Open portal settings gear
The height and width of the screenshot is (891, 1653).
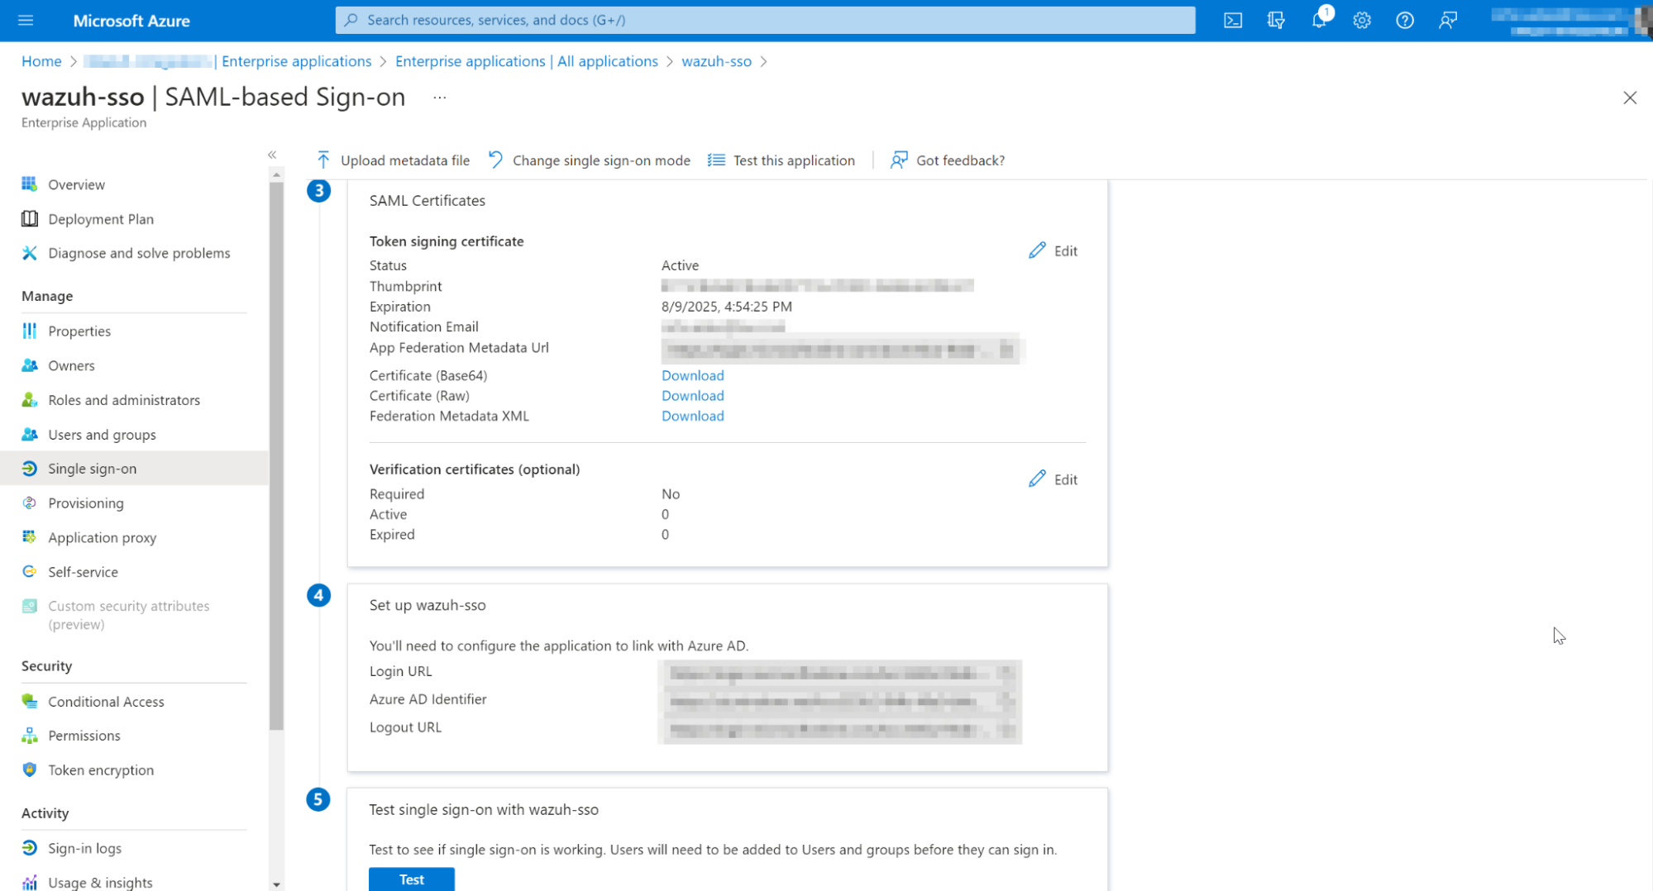pos(1362,20)
